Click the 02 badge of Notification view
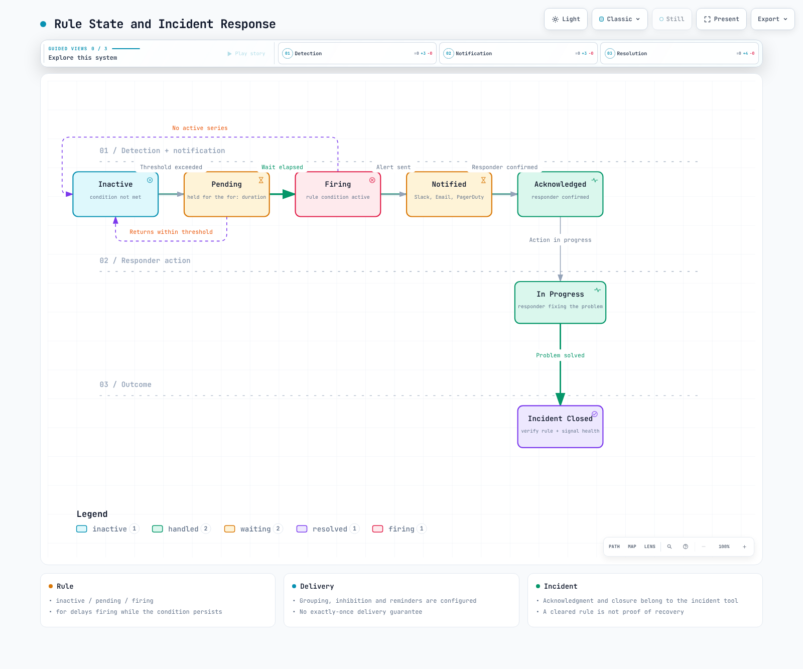Viewport: 803px width, 669px height. pyautogui.click(x=449, y=53)
